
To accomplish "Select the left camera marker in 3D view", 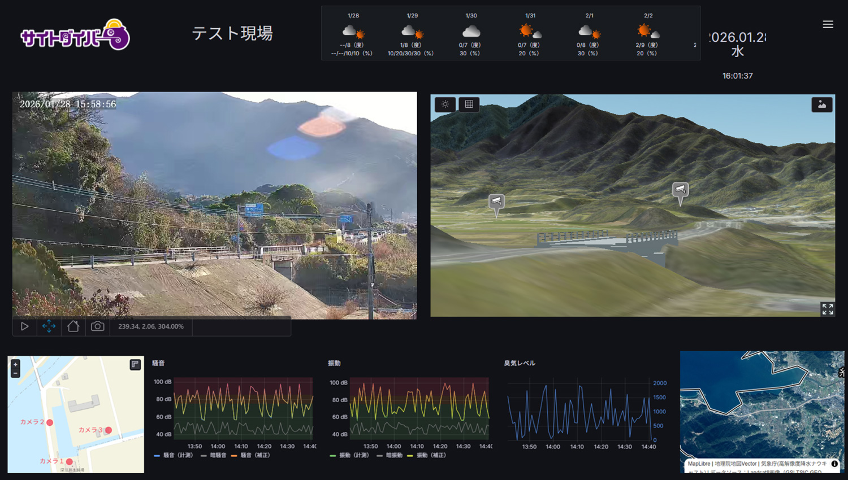I will [496, 202].
